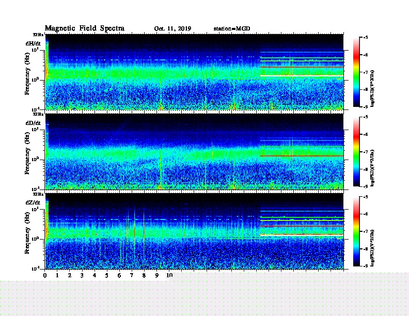
Task: Click the hour tick label "1" on time axis
Action: pyautogui.click(x=57, y=275)
